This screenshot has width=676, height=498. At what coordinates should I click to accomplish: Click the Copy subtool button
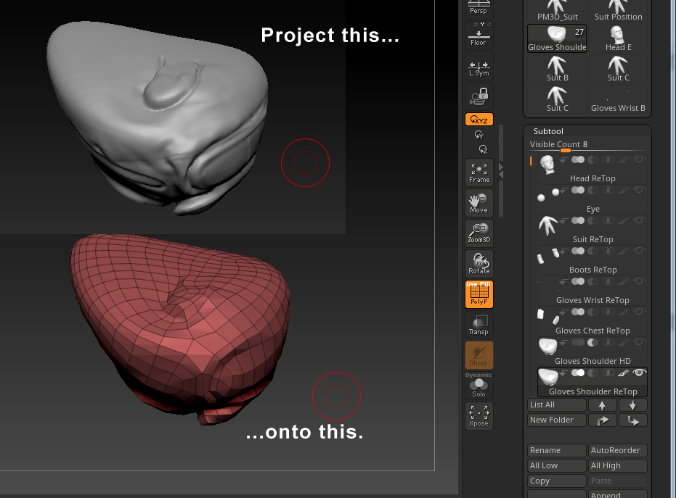tap(557, 481)
